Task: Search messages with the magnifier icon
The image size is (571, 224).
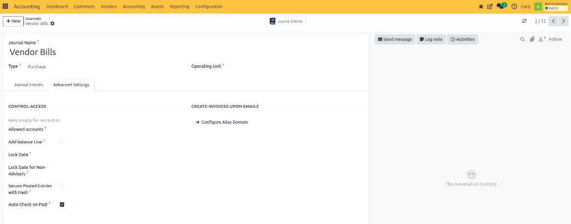Action: coord(522,39)
